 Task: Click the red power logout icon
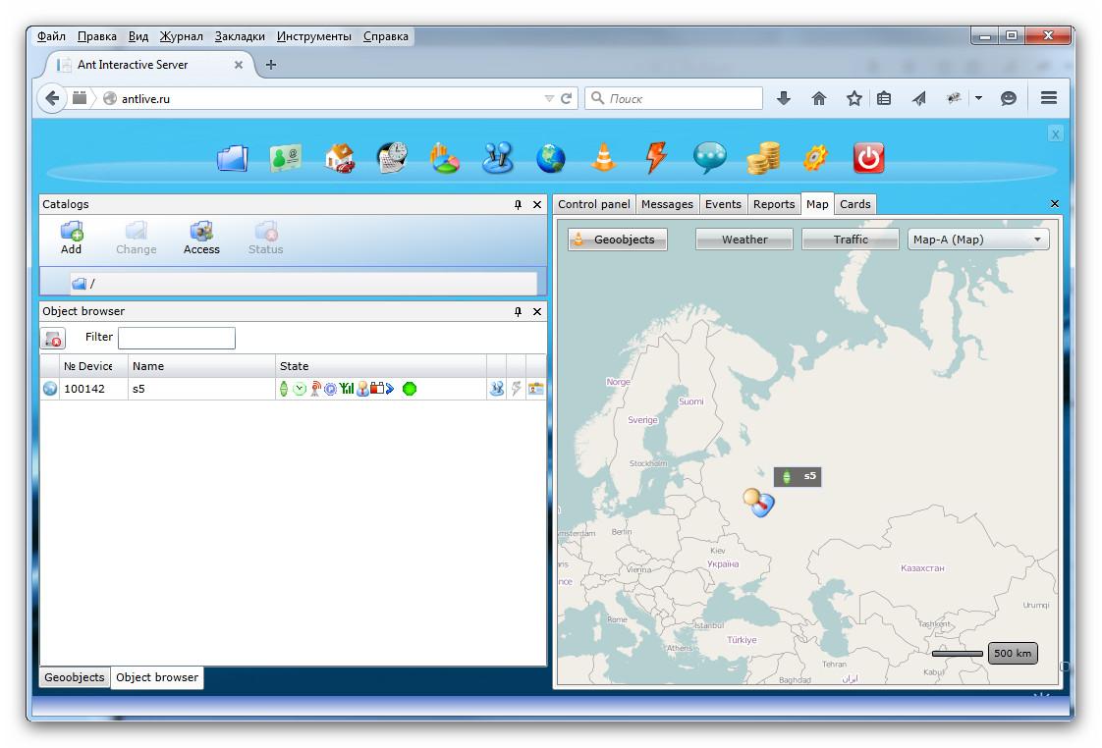point(868,158)
